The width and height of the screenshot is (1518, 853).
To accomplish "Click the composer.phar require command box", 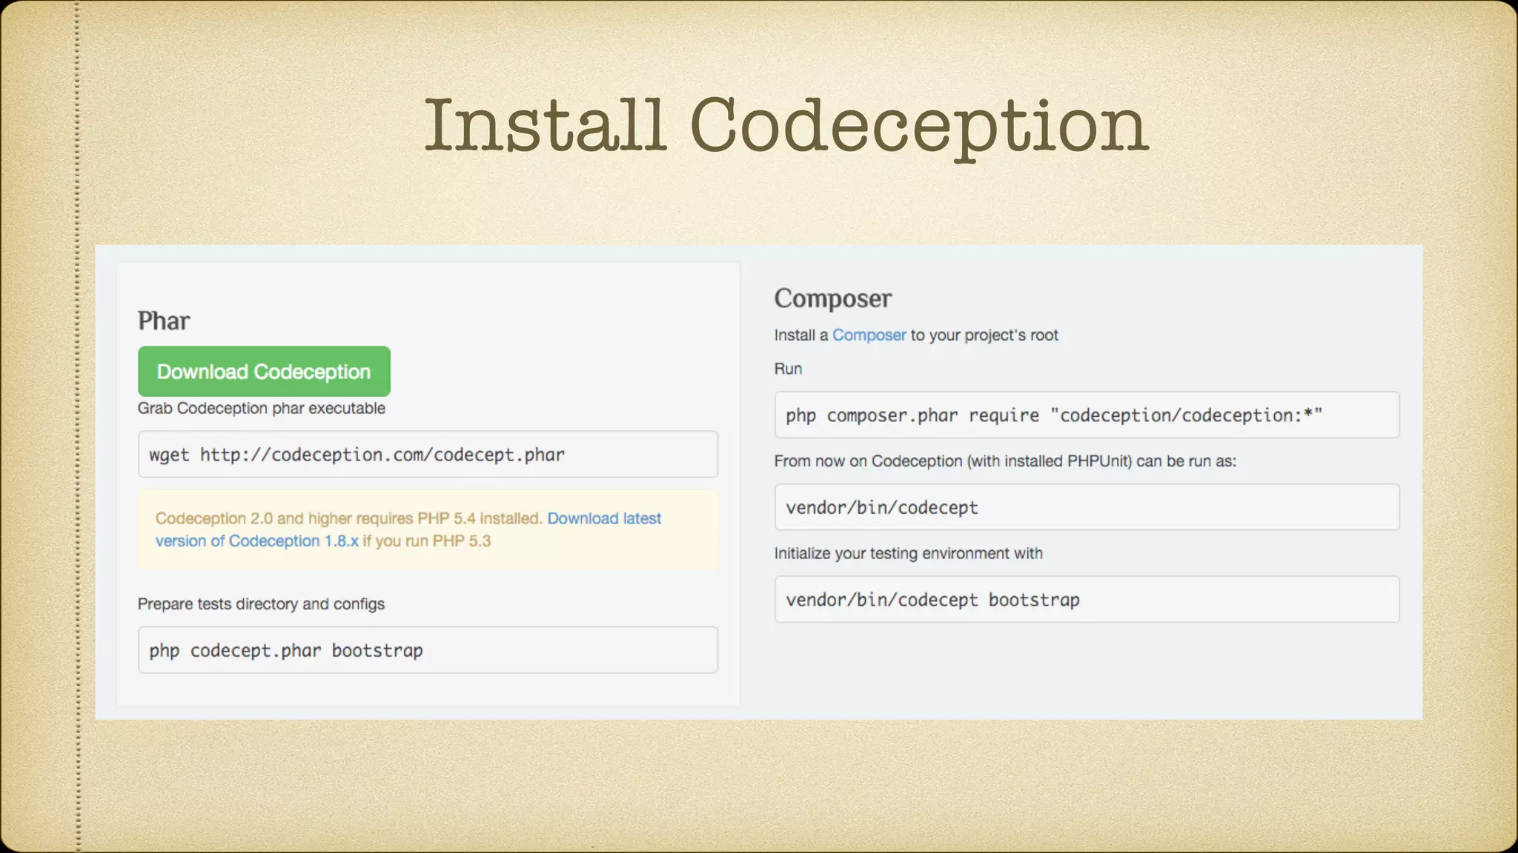I will pos(1086,415).
